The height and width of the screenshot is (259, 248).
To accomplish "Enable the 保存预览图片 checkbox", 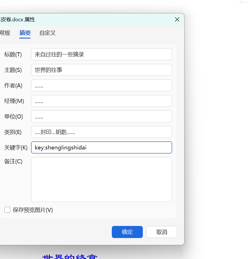I will tap(7, 210).
